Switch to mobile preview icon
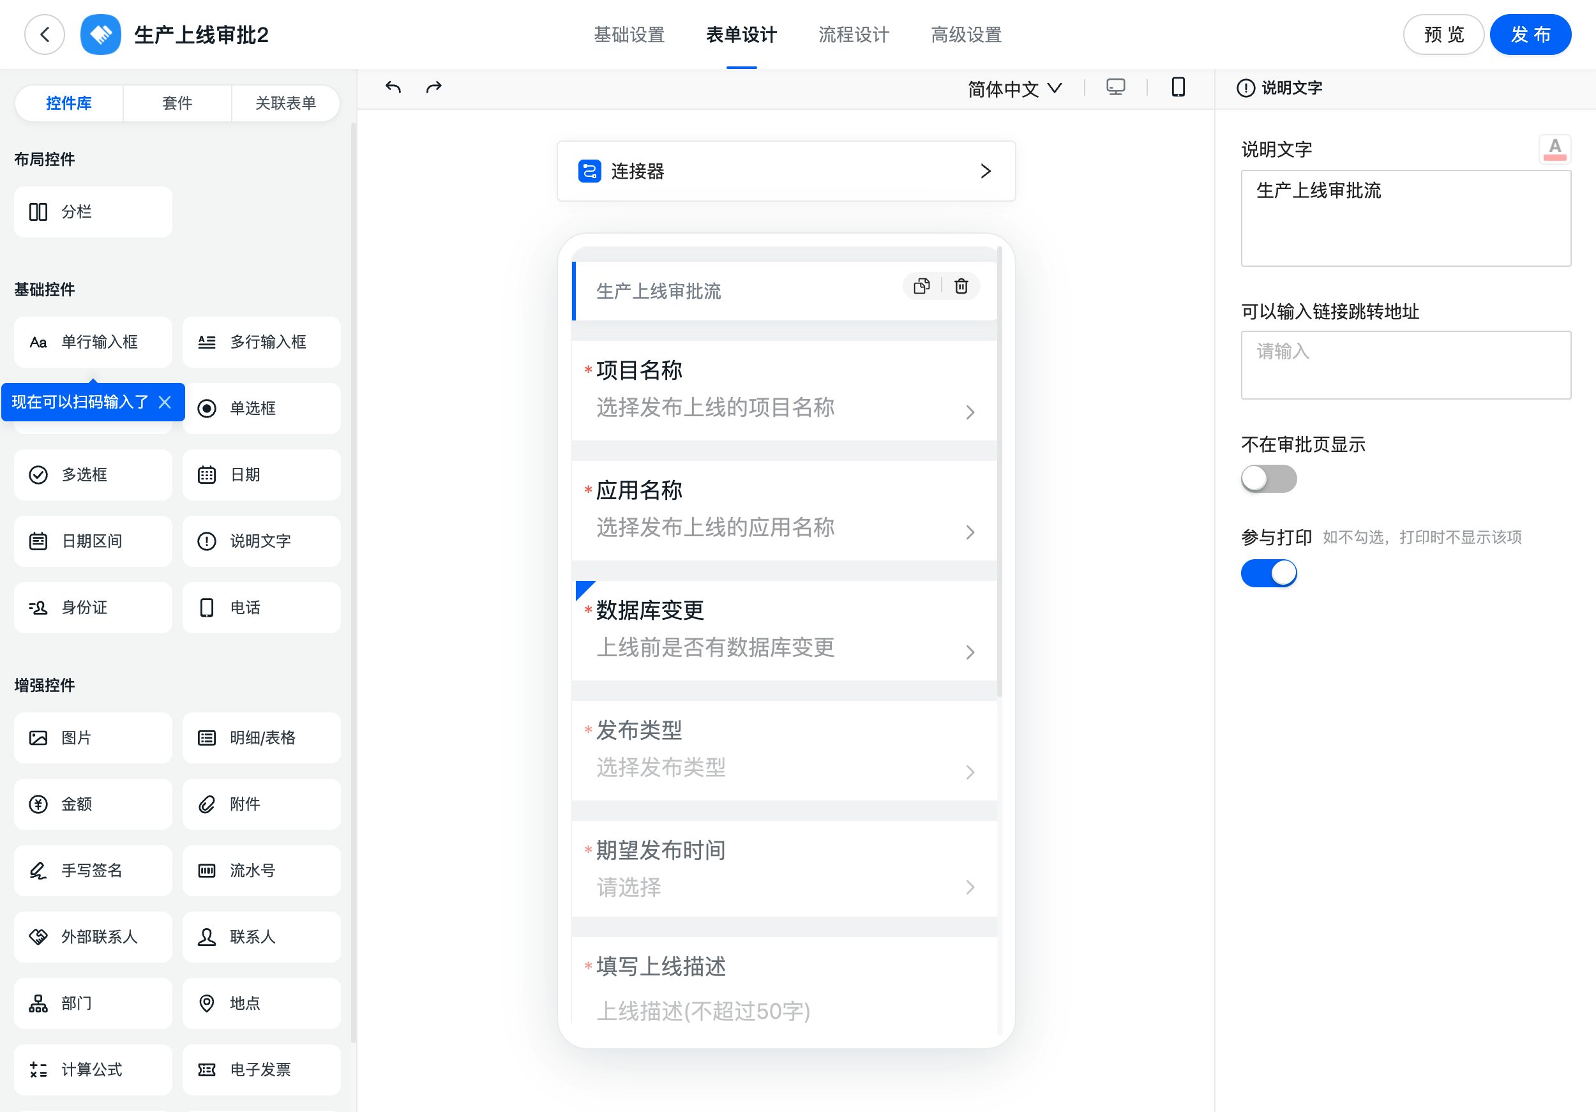Screen dimensions: 1596x1112 (1178, 87)
